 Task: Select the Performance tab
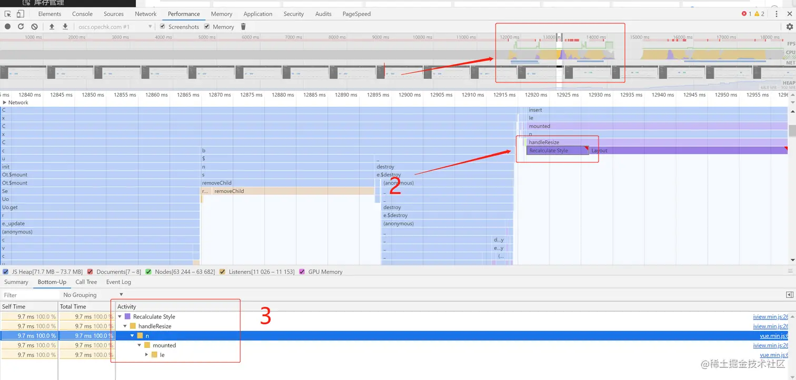(x=184, y=14)
